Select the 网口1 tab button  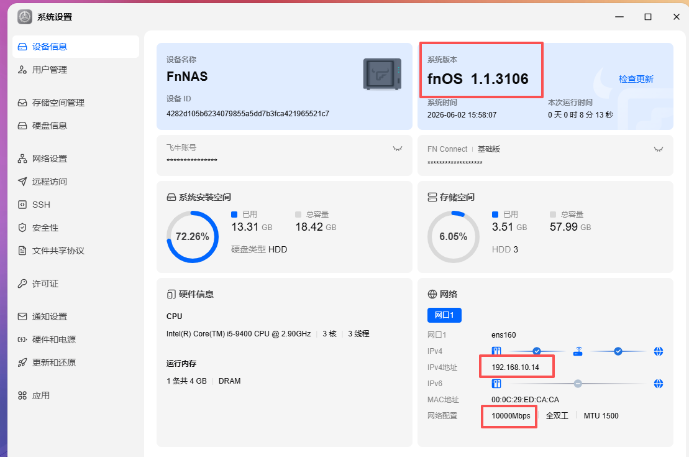(444, 315)
